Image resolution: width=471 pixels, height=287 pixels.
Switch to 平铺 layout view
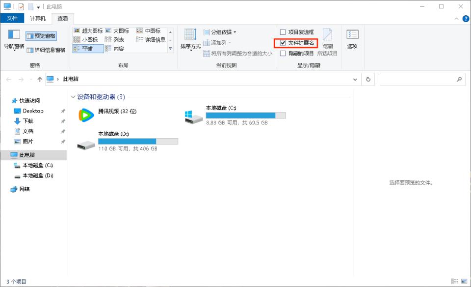pos(87,49)
